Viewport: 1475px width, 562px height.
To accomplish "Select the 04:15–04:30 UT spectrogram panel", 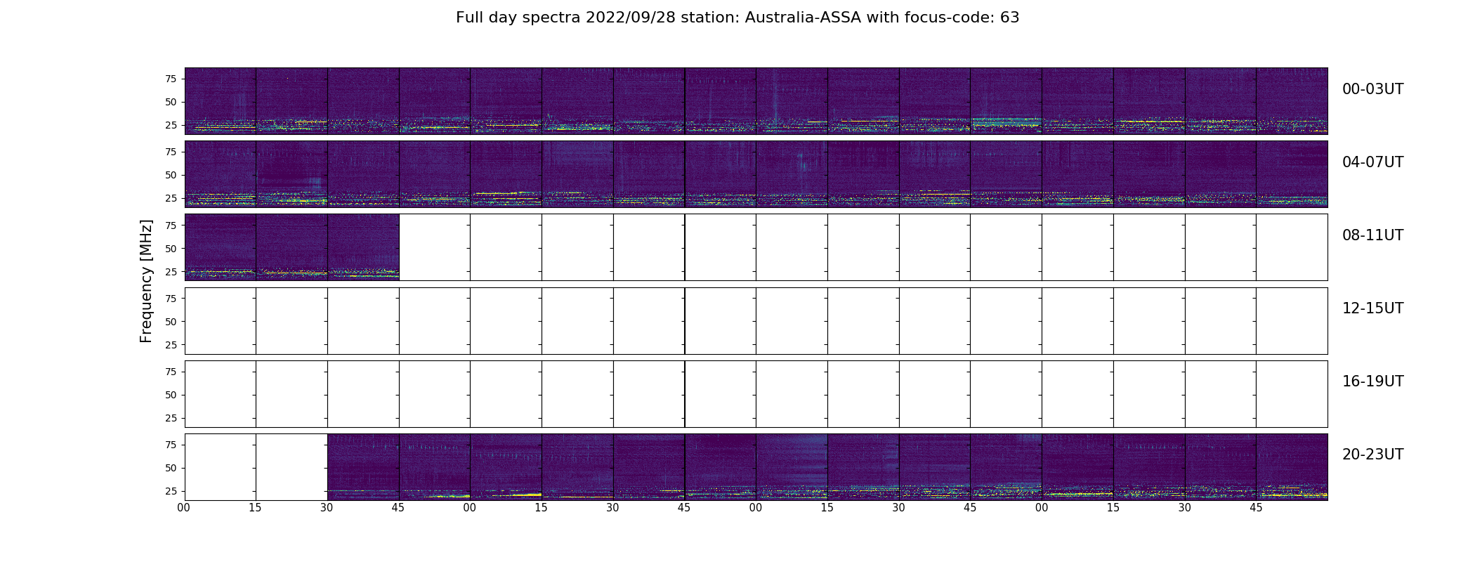I will click(x=291, y=174).
